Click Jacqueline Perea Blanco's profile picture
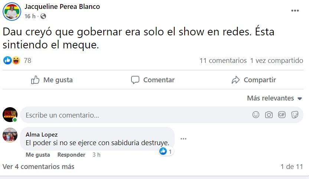 tap(12, 11)
